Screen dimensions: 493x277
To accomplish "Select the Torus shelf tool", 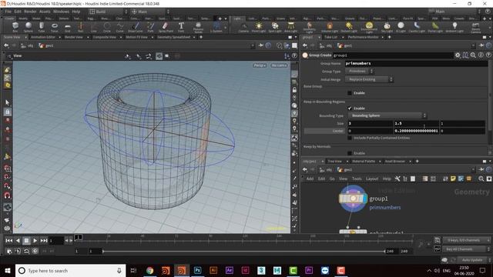I will tap(55, 27).
